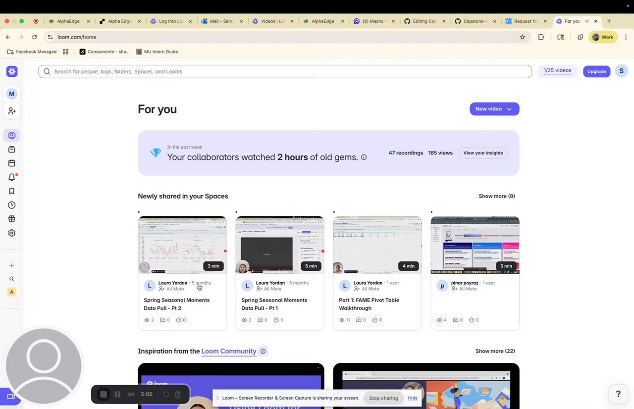Image resolution: width=634 pixels, height=409 pixels.
Task: Click the camera bubble avatar circle
Action: 44,366
